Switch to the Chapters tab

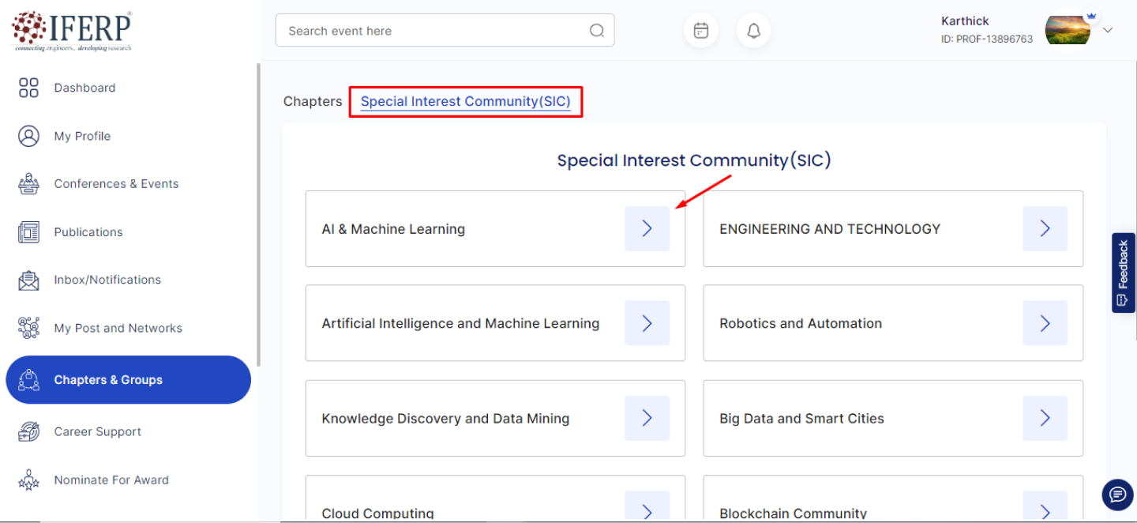313,101
